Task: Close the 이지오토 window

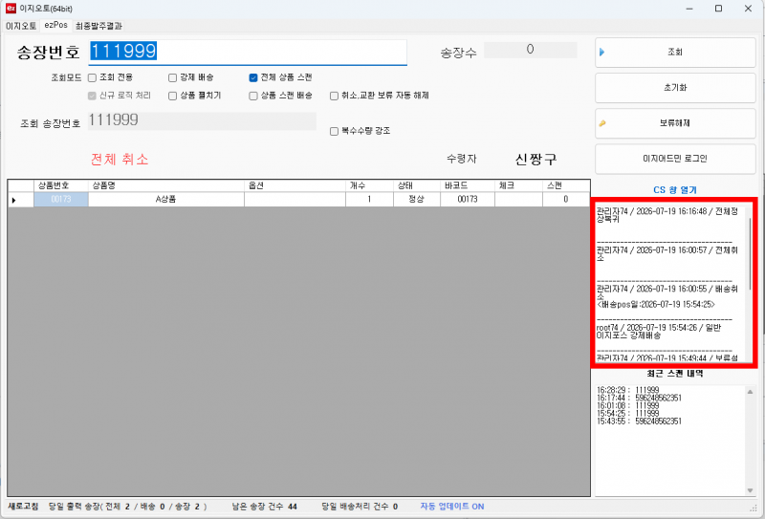Action: click(748, 9)
